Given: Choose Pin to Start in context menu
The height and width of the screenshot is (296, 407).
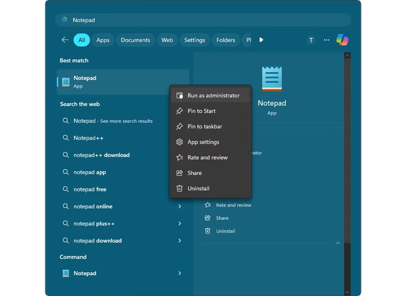Looking at the screenshot, I should tap(202, 111).
